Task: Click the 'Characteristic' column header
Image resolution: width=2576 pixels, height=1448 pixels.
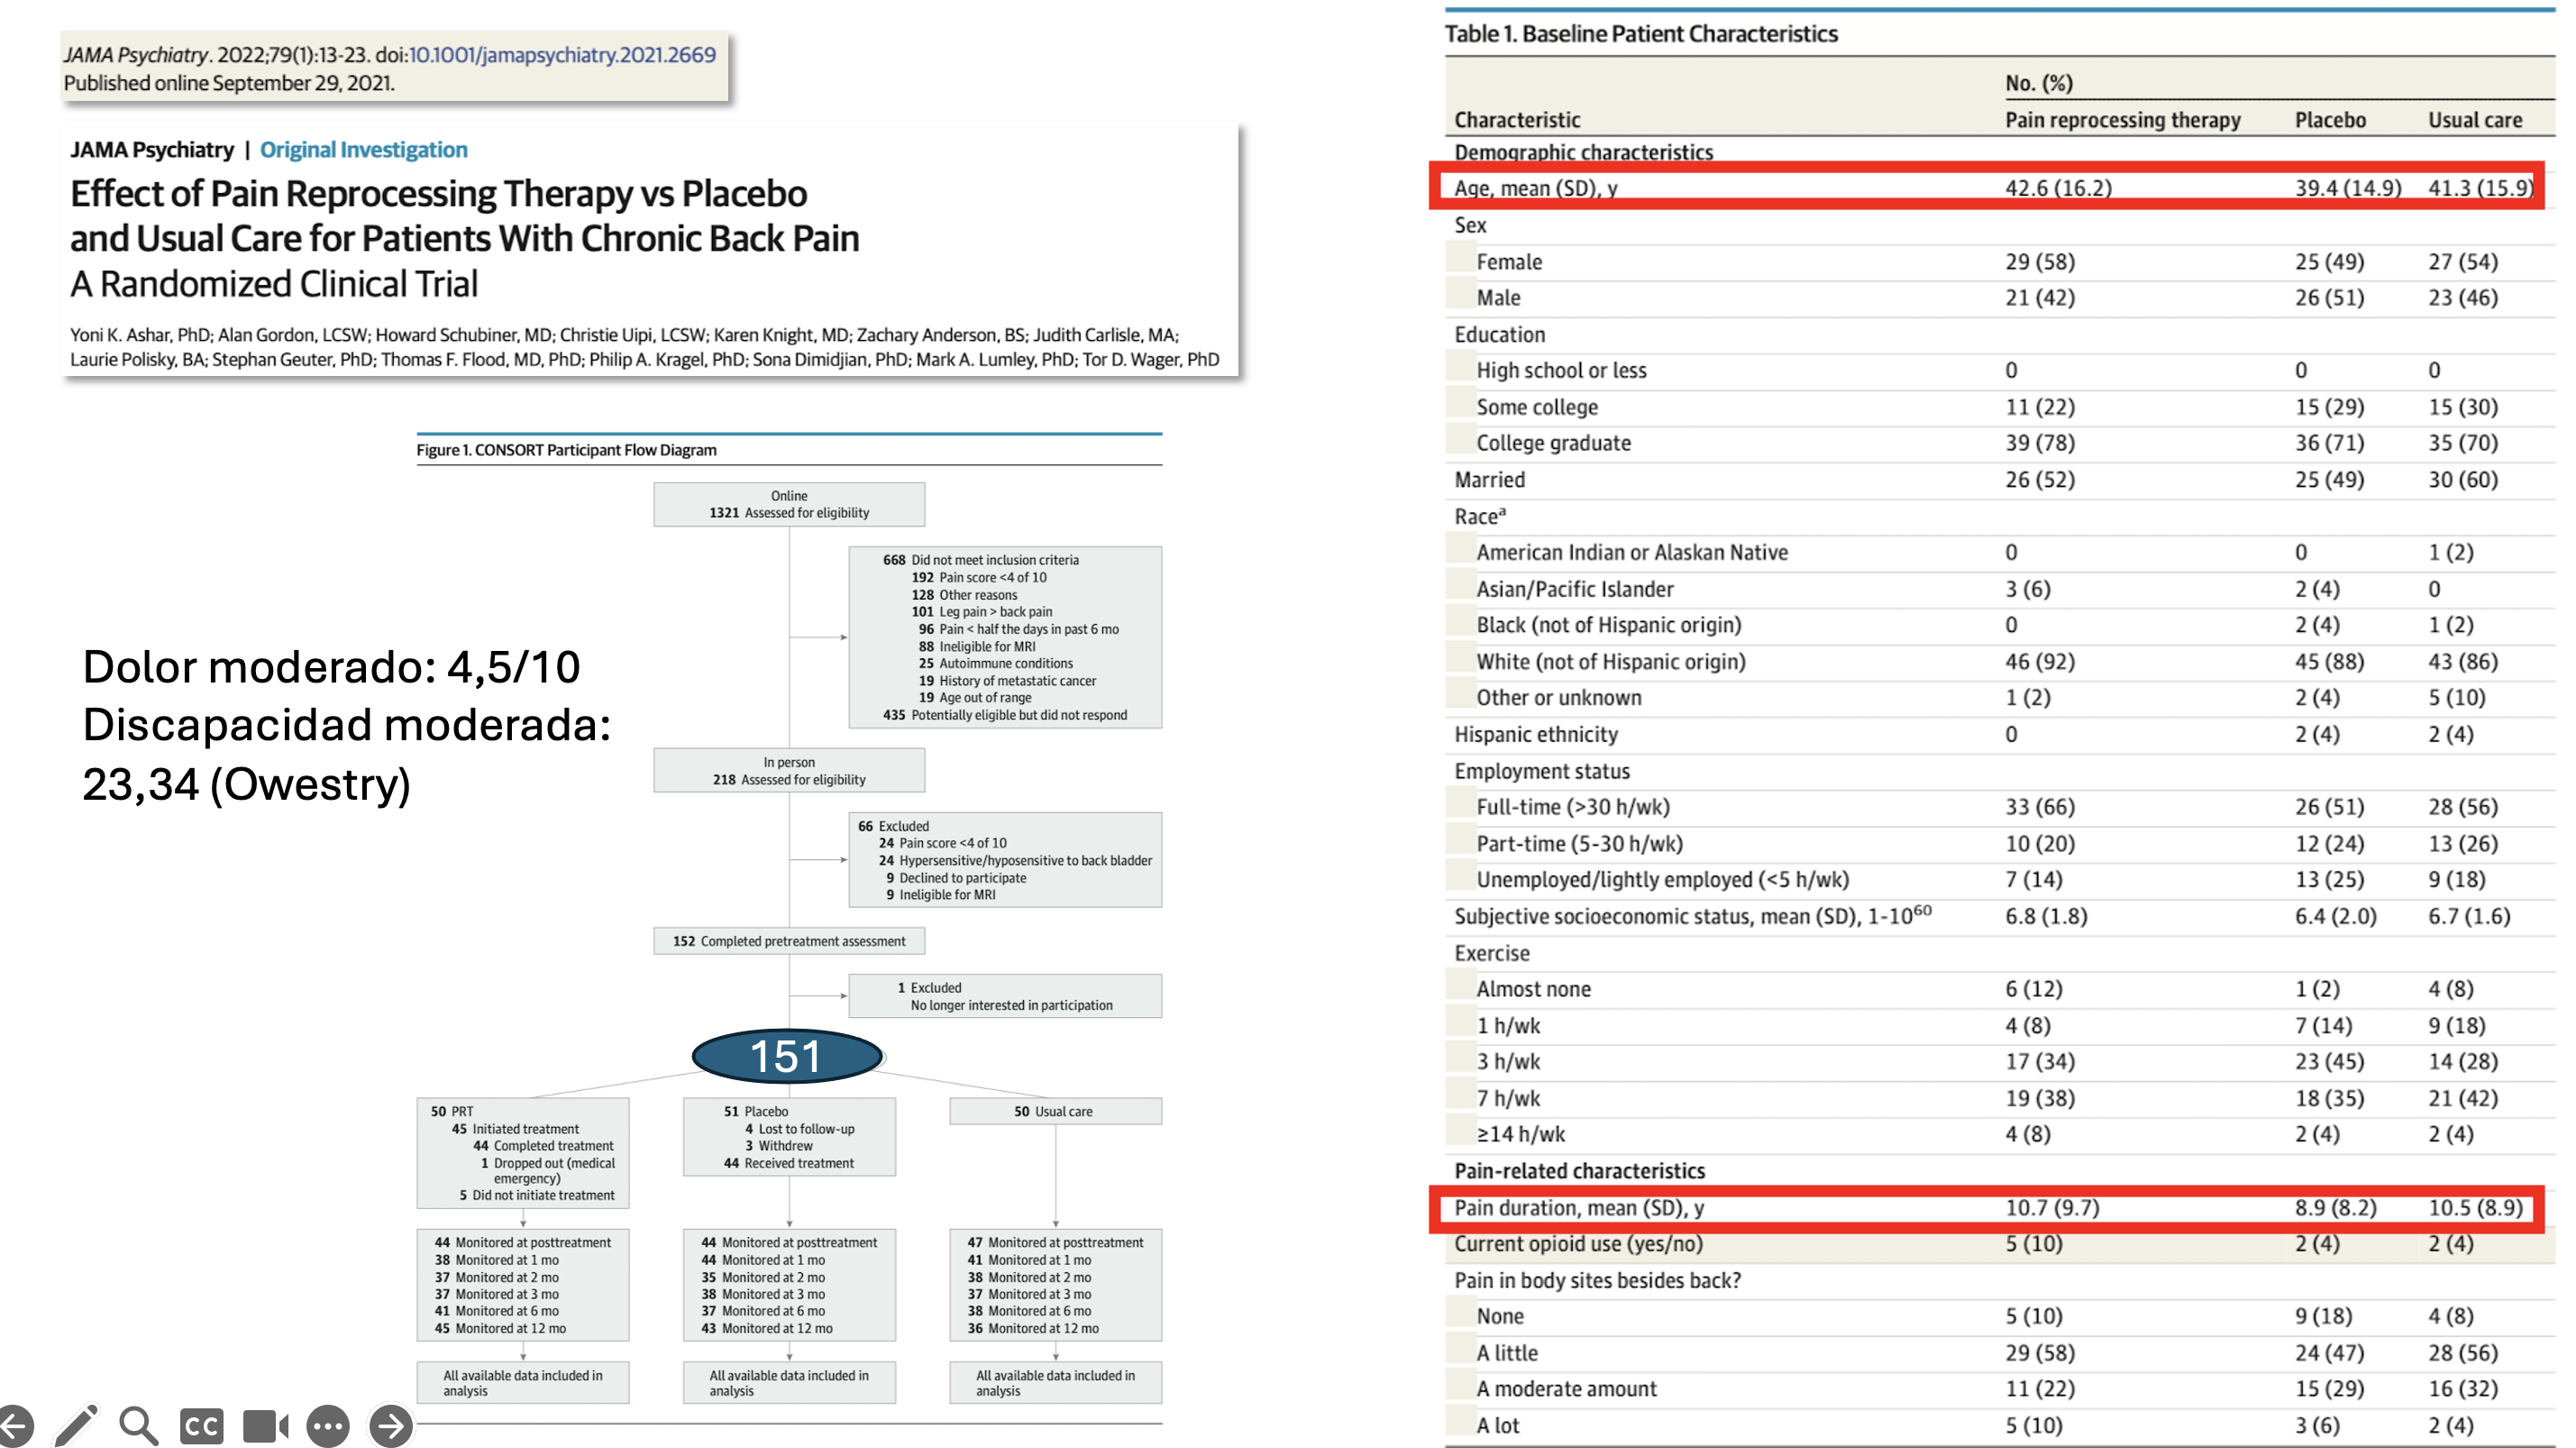Action: click(1517, 120)
